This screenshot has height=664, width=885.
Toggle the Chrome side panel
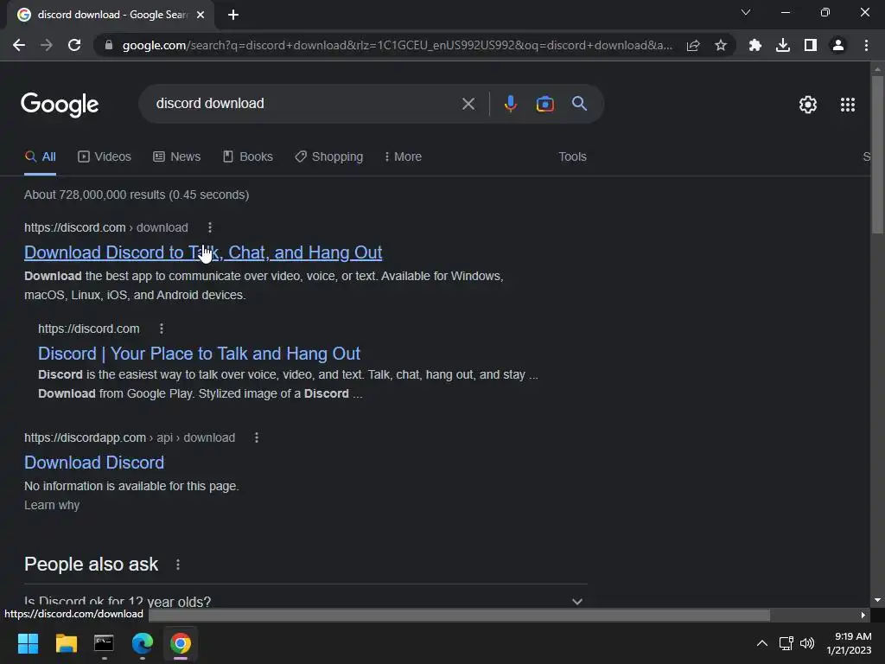click(x=811, y=45)
